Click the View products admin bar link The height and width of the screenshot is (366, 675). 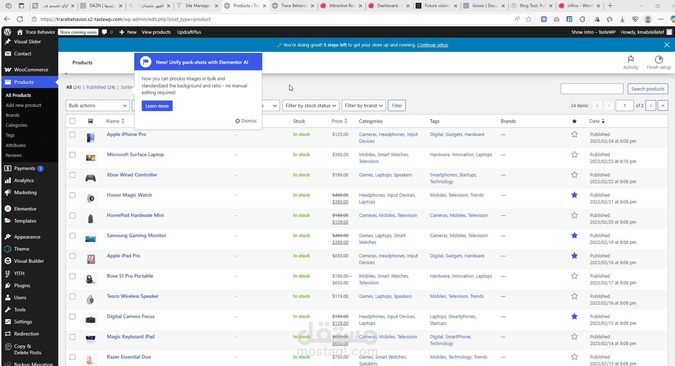[x=156, y=32]
